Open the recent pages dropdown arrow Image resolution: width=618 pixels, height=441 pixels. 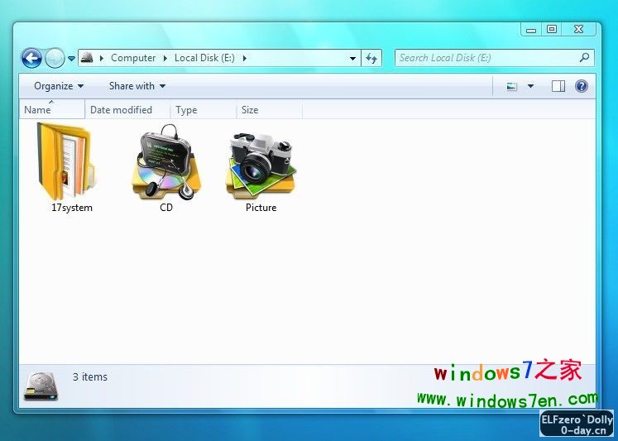pyautogui.click(x=72, y=59)
